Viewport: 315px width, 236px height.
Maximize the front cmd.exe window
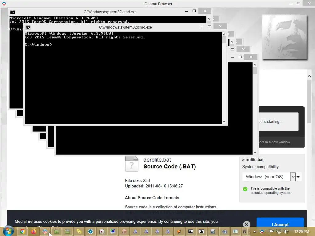click(x=209, y=26)
